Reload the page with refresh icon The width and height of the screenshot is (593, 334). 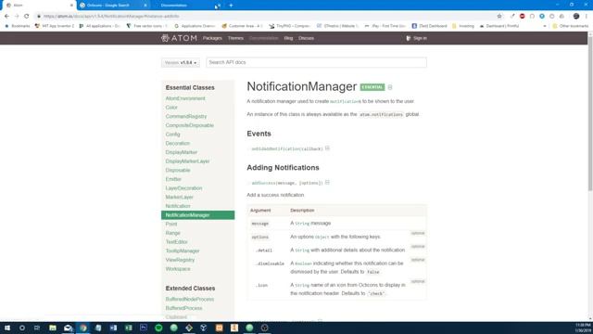[27, 17]
